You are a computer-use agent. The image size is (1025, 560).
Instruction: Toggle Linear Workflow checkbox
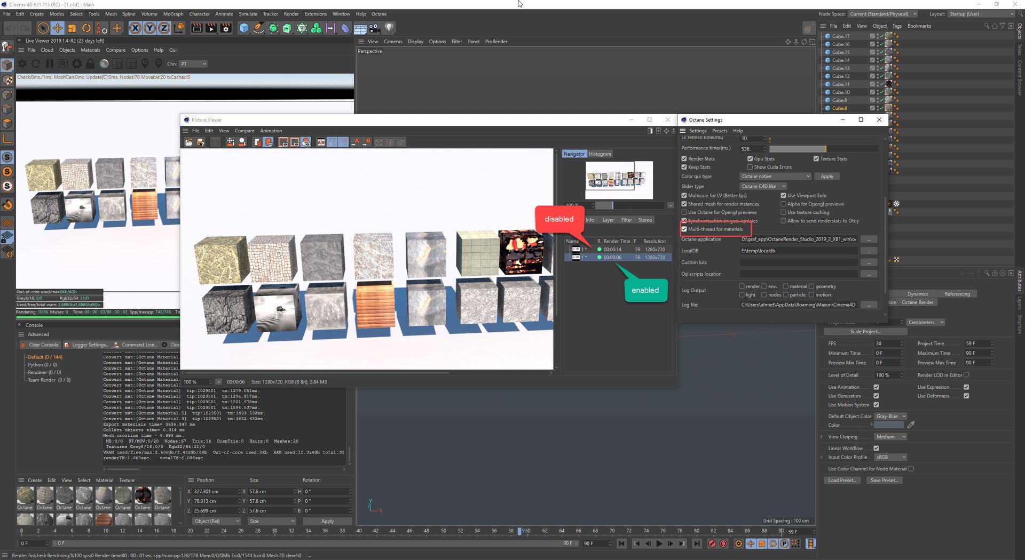(876, 449)
